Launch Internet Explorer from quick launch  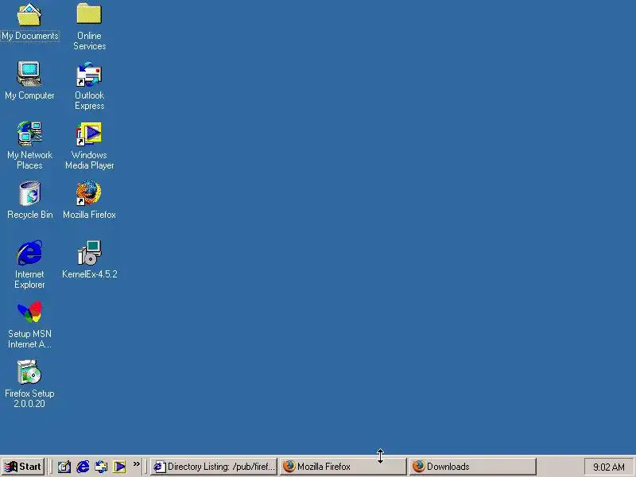[x=83, y=467]
